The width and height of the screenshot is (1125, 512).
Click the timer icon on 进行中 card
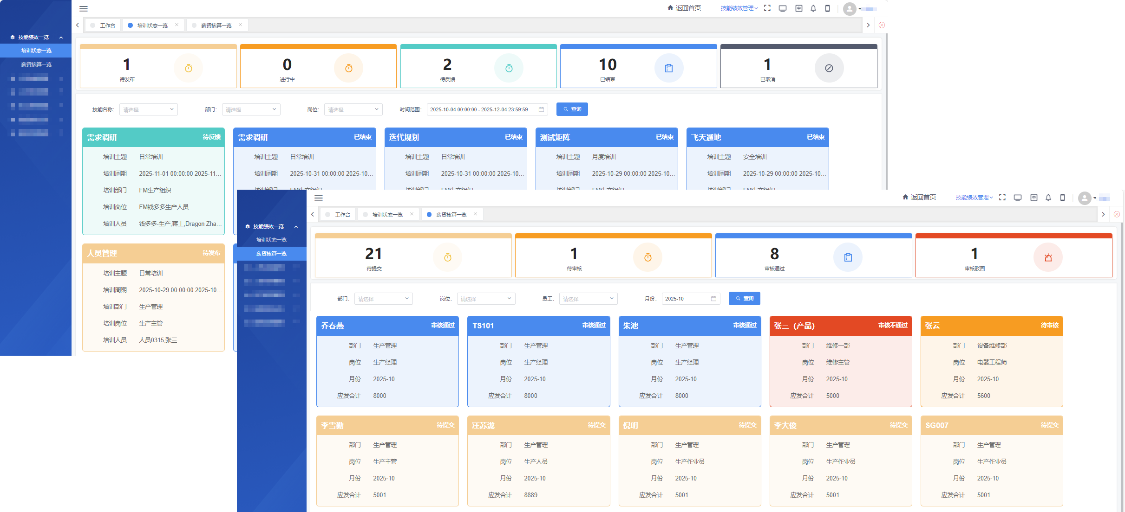coord(348,68)
